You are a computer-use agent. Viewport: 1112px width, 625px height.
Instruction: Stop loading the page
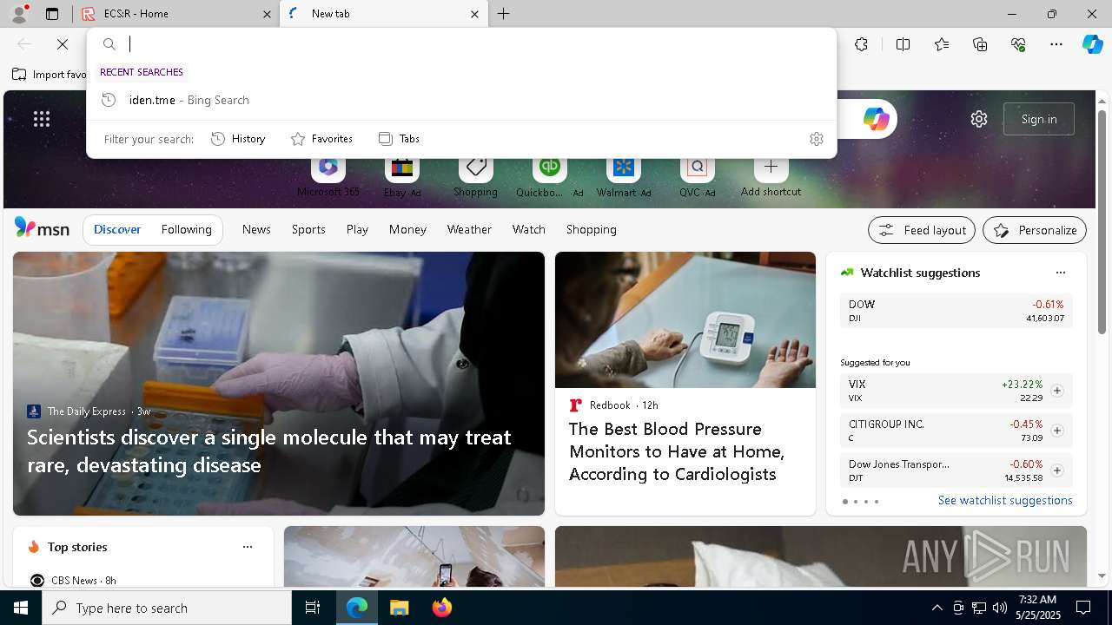[63, 44]
